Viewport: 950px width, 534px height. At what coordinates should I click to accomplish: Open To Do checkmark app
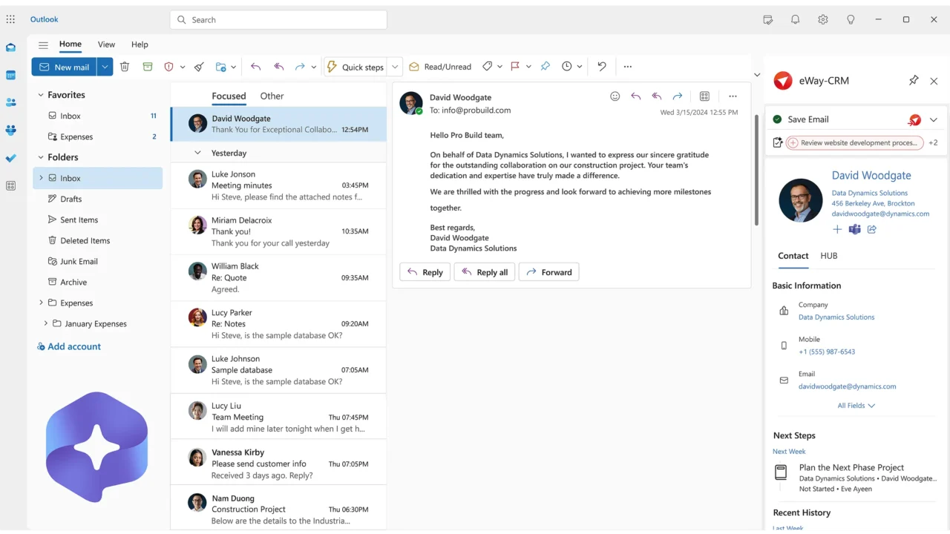[x=10, y=158]
